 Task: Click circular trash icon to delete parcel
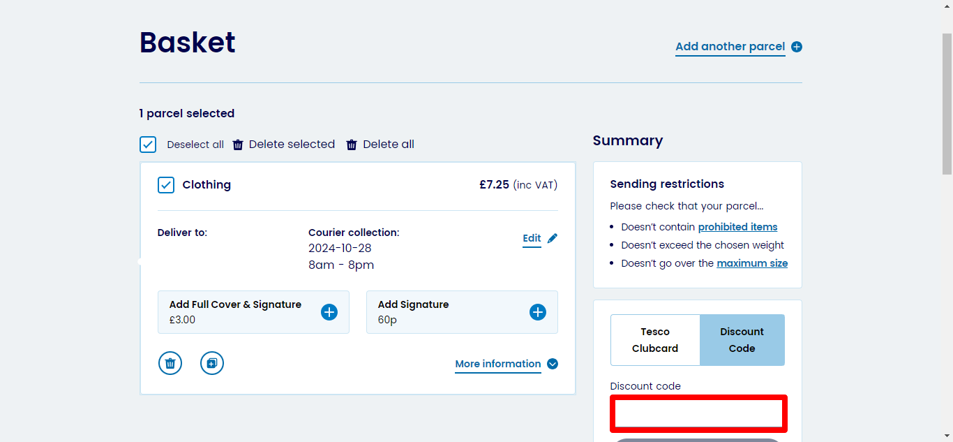(170, 363)
